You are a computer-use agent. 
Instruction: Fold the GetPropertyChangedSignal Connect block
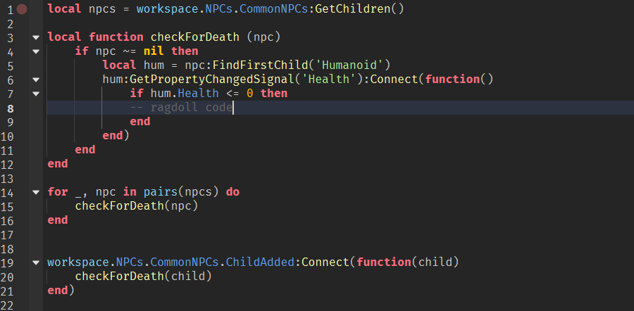(x=36, y=80)
